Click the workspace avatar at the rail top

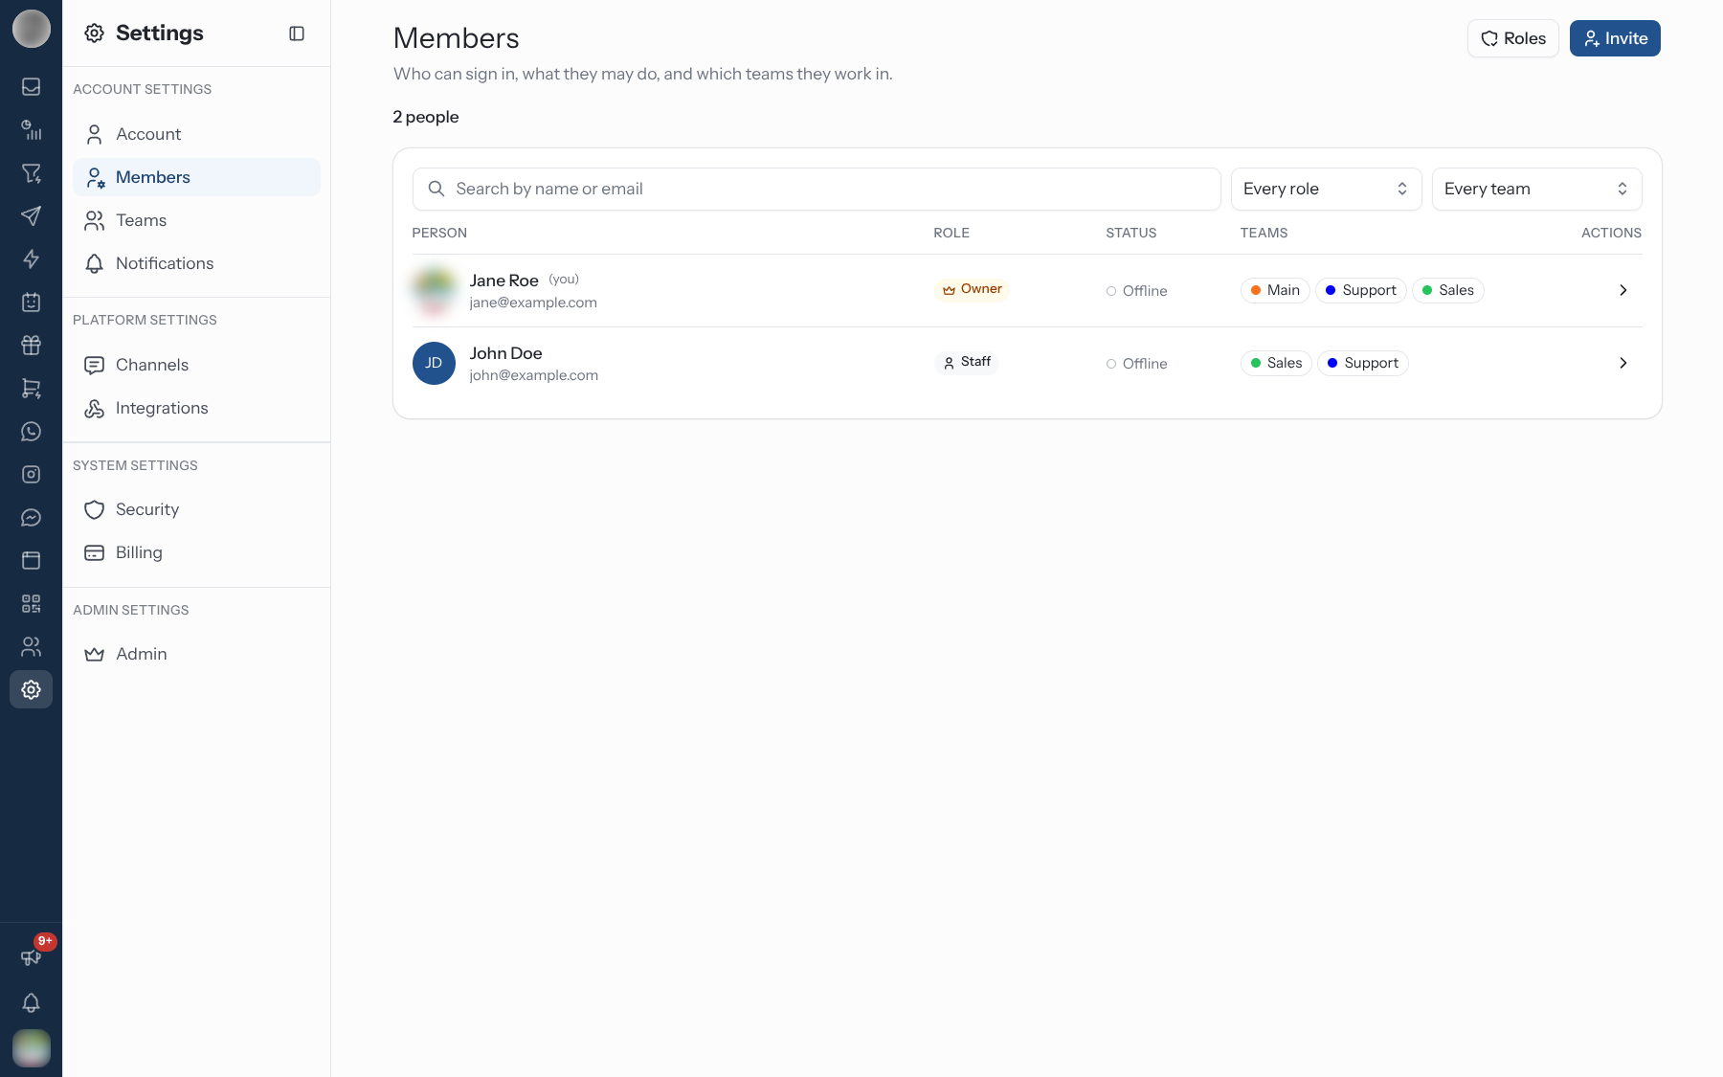[x=31, y=29]
